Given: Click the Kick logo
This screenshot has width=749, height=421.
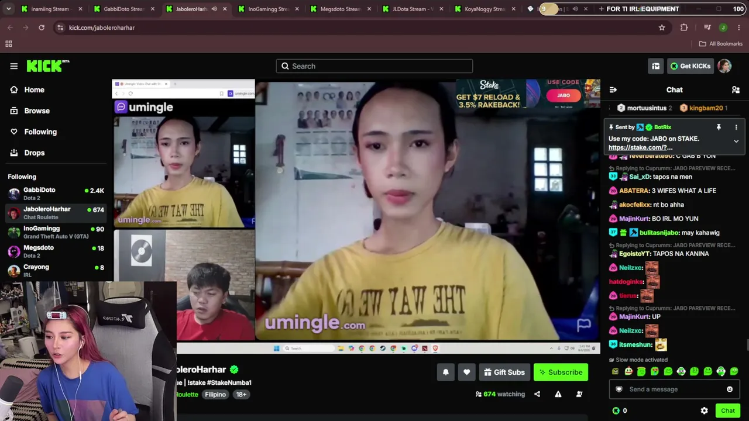Looking at the screenshot, I should (x=47, y=66).
